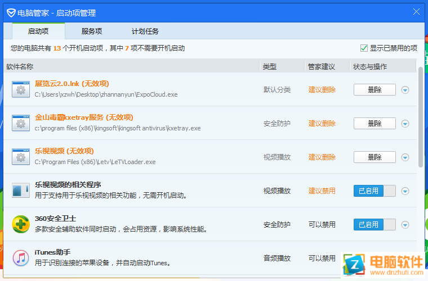Click 建议删除 advice in 金山毒霸 row

[x=322, y=123]
